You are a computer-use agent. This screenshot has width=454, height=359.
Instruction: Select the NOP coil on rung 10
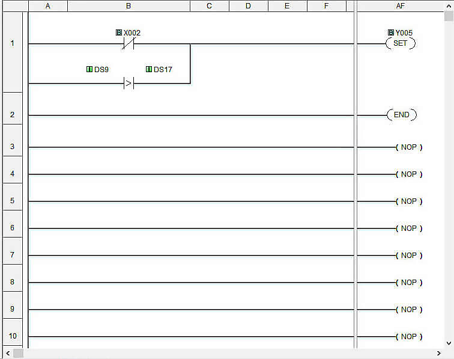click(x=409, y=337)
